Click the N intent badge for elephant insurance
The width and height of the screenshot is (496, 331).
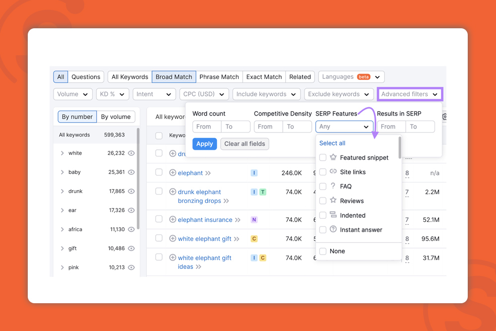(x=254, y=220)
